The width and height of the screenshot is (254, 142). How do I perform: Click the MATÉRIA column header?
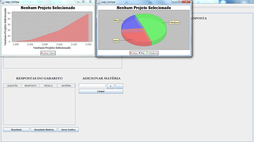[66, 85]
